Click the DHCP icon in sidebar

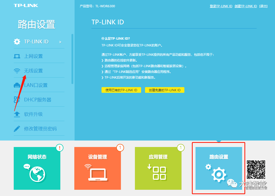(x=17, y=100)
